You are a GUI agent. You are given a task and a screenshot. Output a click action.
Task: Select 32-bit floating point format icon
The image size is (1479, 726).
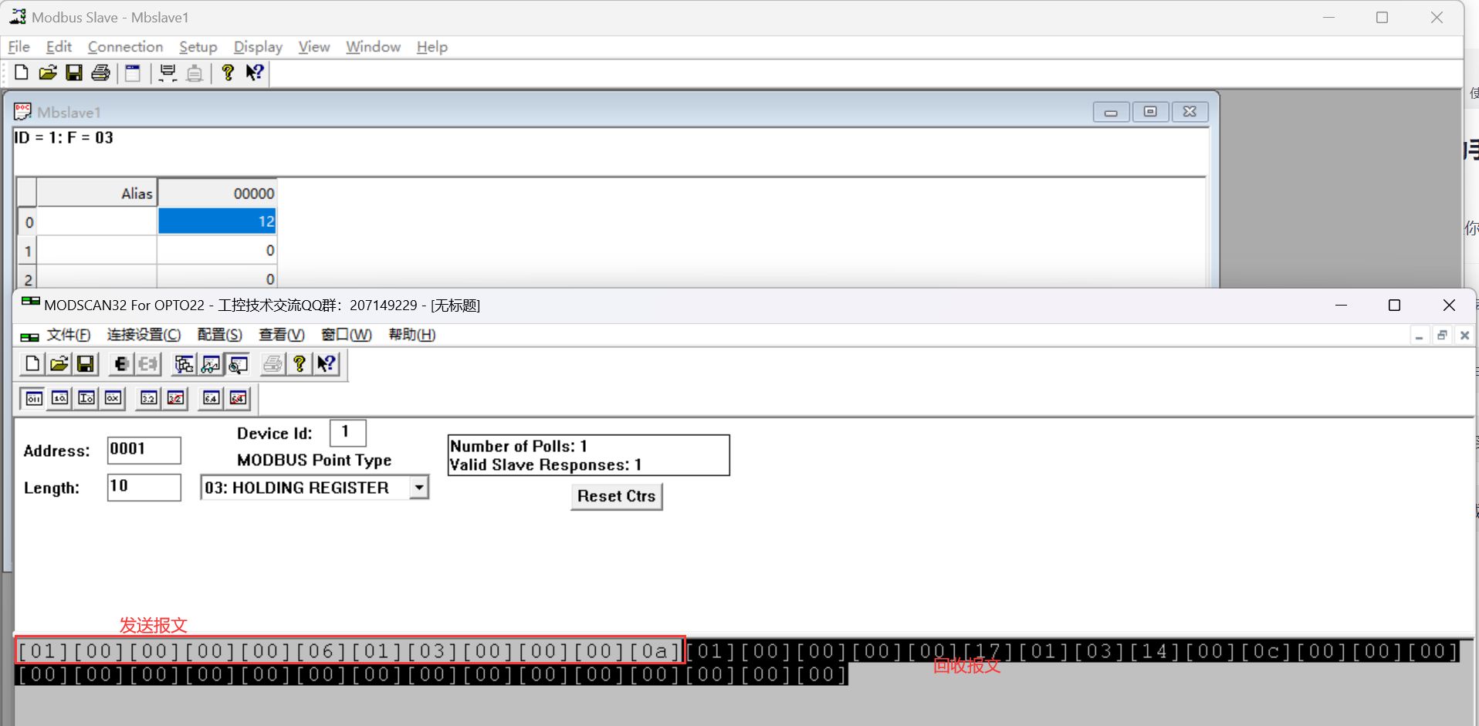pyautogui.click(x=148, y=398)
